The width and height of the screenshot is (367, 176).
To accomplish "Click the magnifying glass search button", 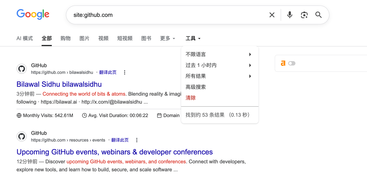I will point(318,15).
